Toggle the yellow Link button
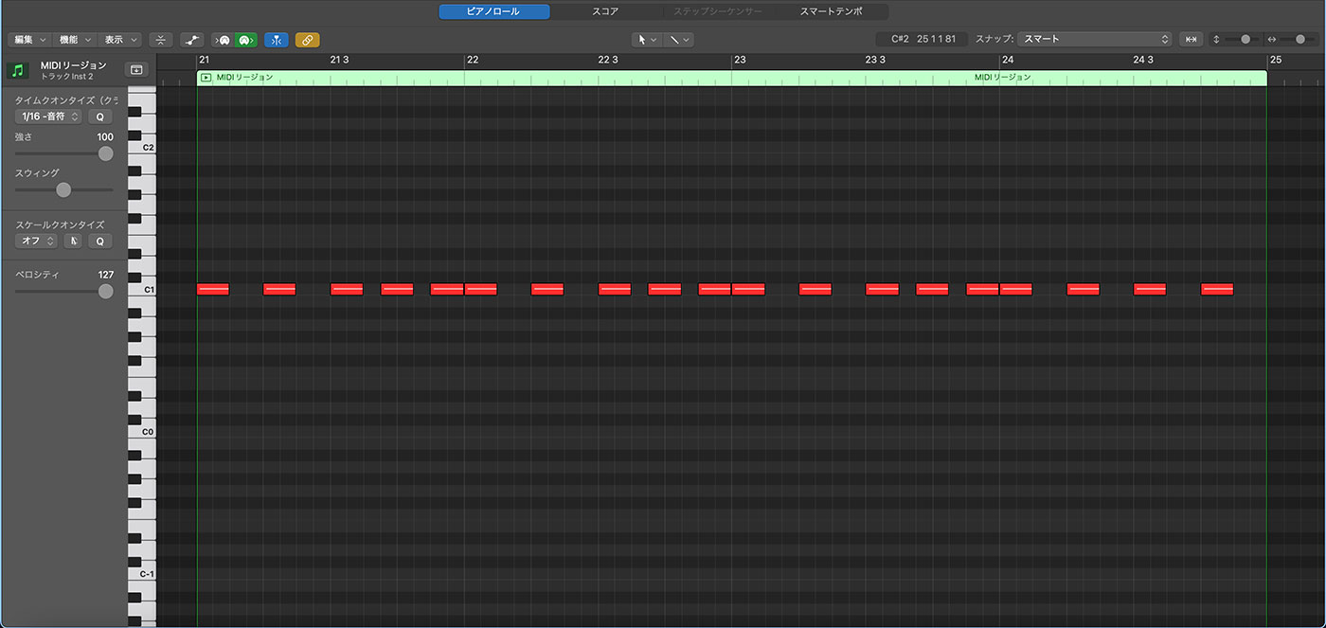The image size is (1326, 628). click(x=308, y=40)
